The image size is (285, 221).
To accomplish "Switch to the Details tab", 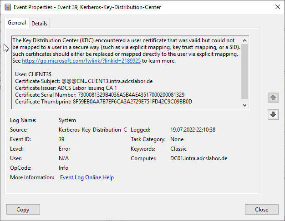I will pos(39,24).
